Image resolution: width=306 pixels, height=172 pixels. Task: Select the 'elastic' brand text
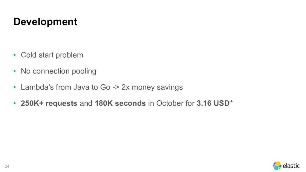point(291,166)
